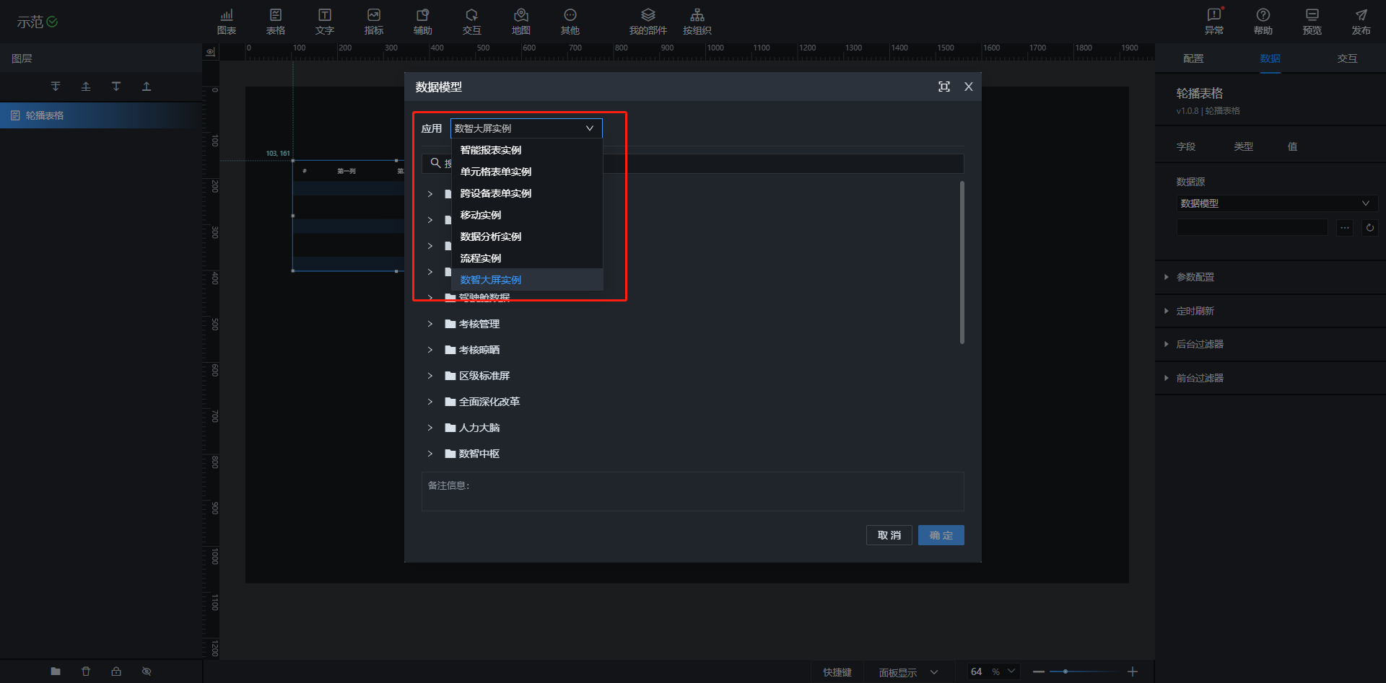Click the 发布 publish icon
Image resolution: width=1386 pixels, height=683 pixels.
(x=1361, y=21)
